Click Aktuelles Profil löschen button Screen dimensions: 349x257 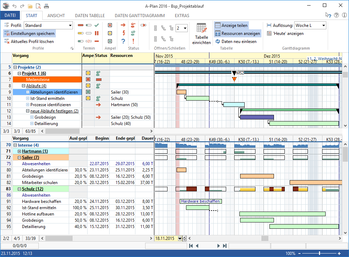coord(29,42)
